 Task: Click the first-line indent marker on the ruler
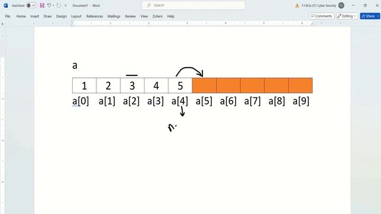tap(72, 22)
